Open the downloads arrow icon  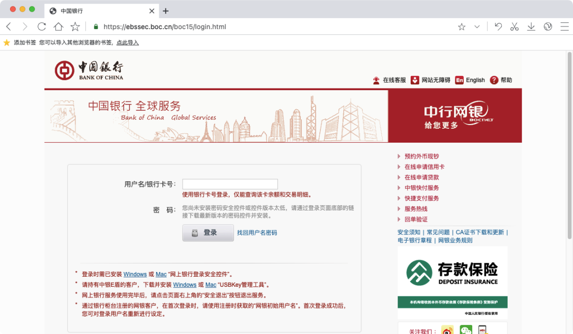click(x=531, y=27)
